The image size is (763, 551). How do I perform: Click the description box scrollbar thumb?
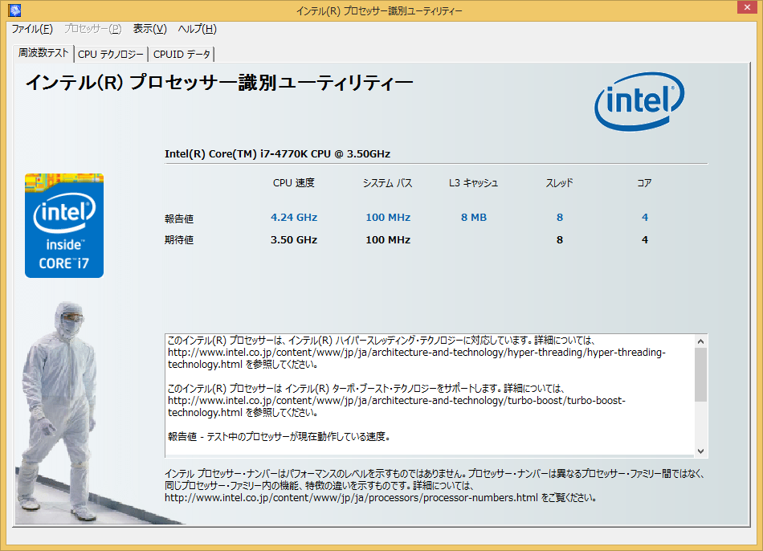700,374
